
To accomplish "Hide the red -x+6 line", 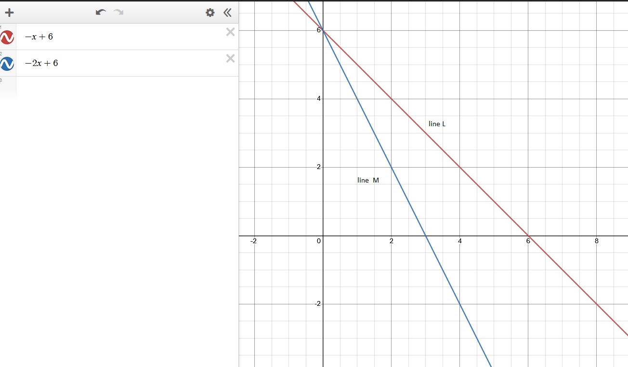I will coord(7,37).
